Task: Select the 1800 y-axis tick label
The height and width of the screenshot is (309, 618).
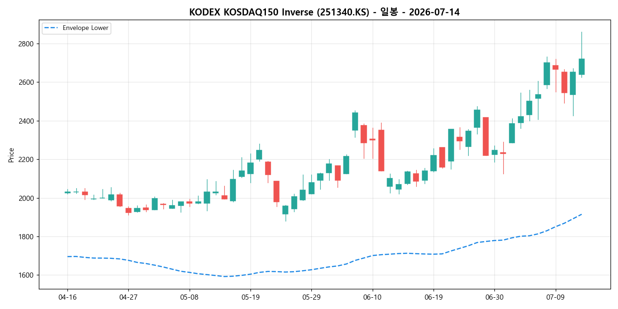Action: [26, 237]
